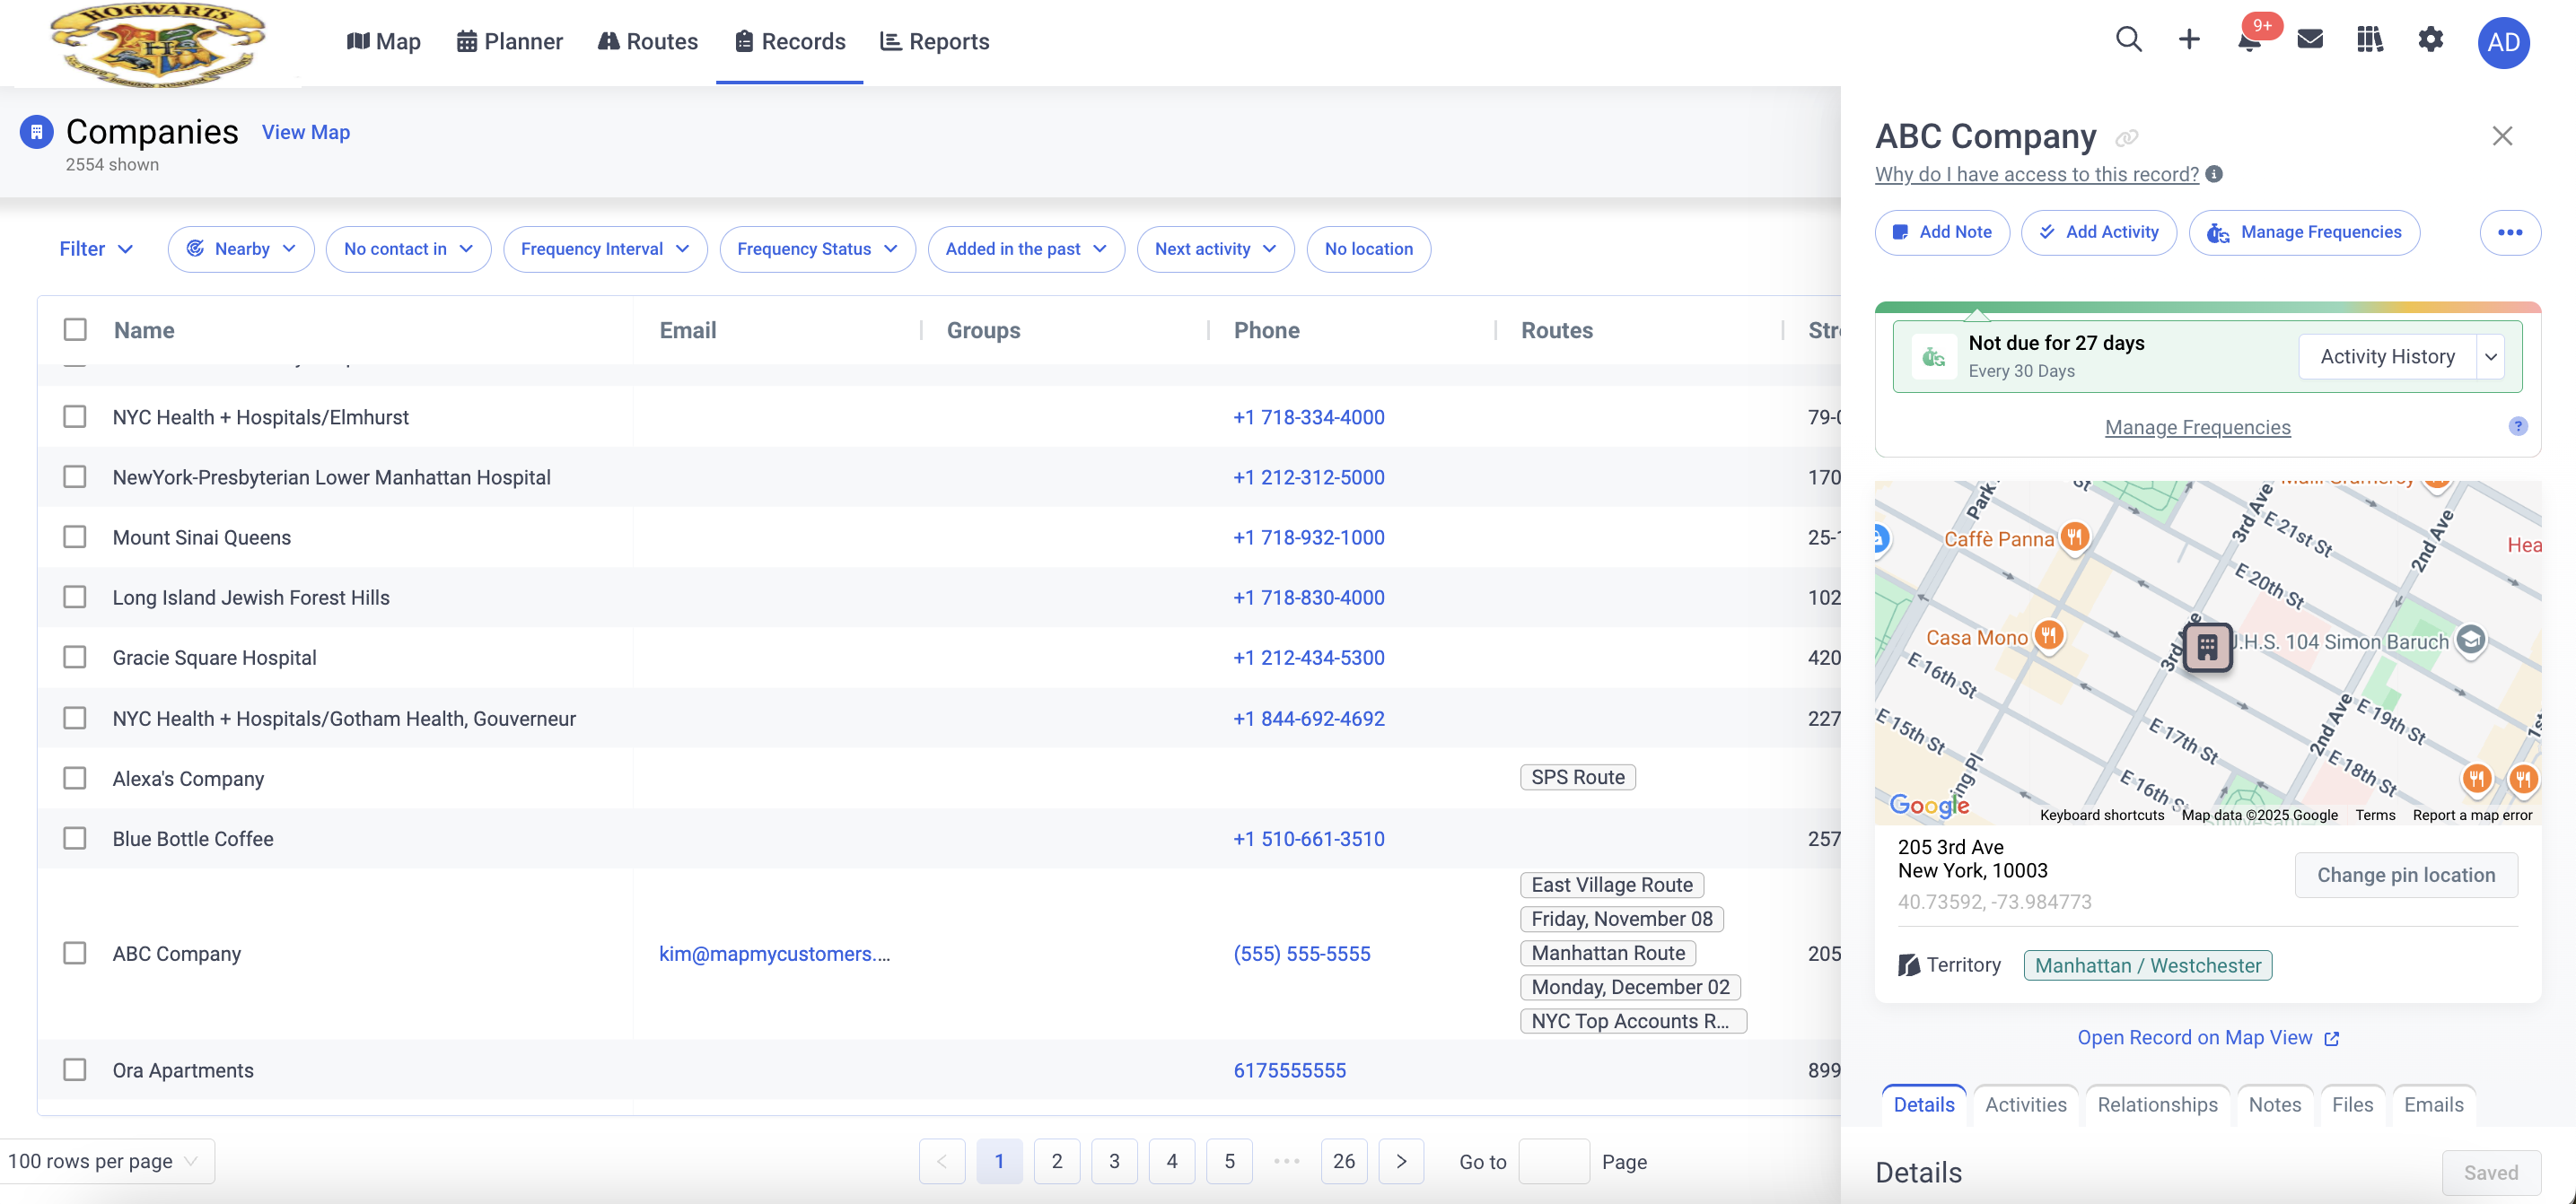Viewport: 2576px width, 1204px height.
Task: Check the NYC Health + Hospitals/Elmhurst row
Action: tap(75, 416)
